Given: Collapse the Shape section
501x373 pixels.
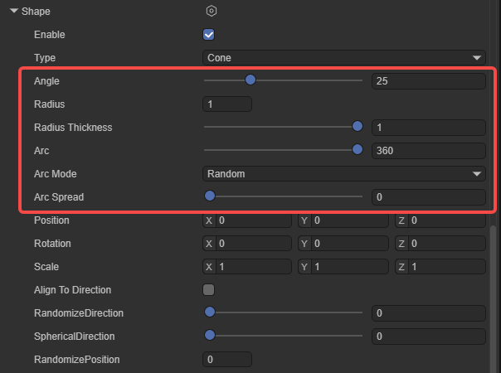Looking at the screenshot, I should [x=14, y=12].
